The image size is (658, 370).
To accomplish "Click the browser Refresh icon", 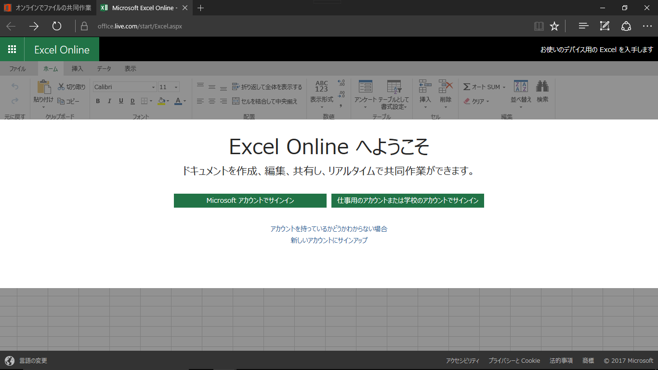I will pyautogui.click(x=57, y=26).
